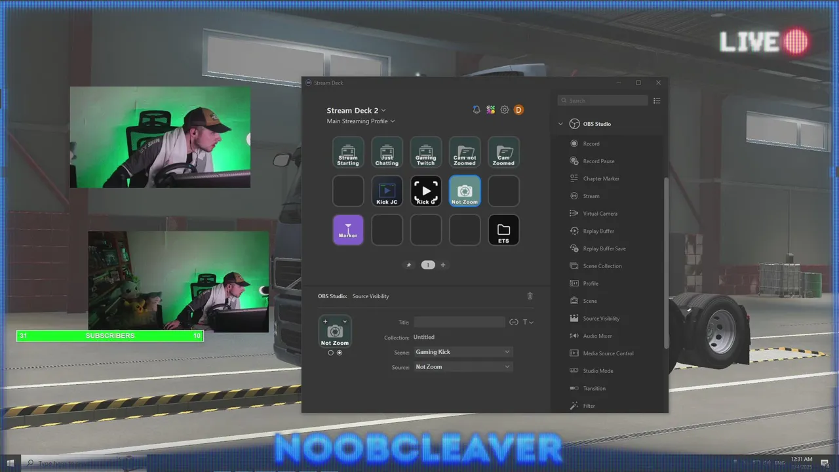The height and width of the screenshot is (472, 839).
Task: Open the Windows Start button
Action: click(10, 463)
